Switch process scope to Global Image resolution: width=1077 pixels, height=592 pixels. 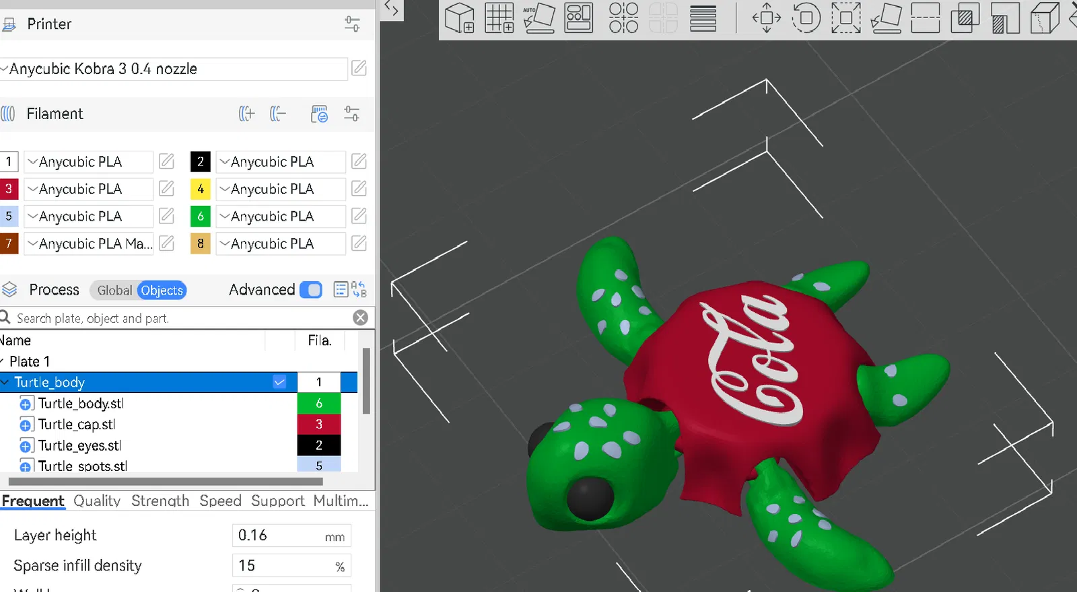[114, 291]
